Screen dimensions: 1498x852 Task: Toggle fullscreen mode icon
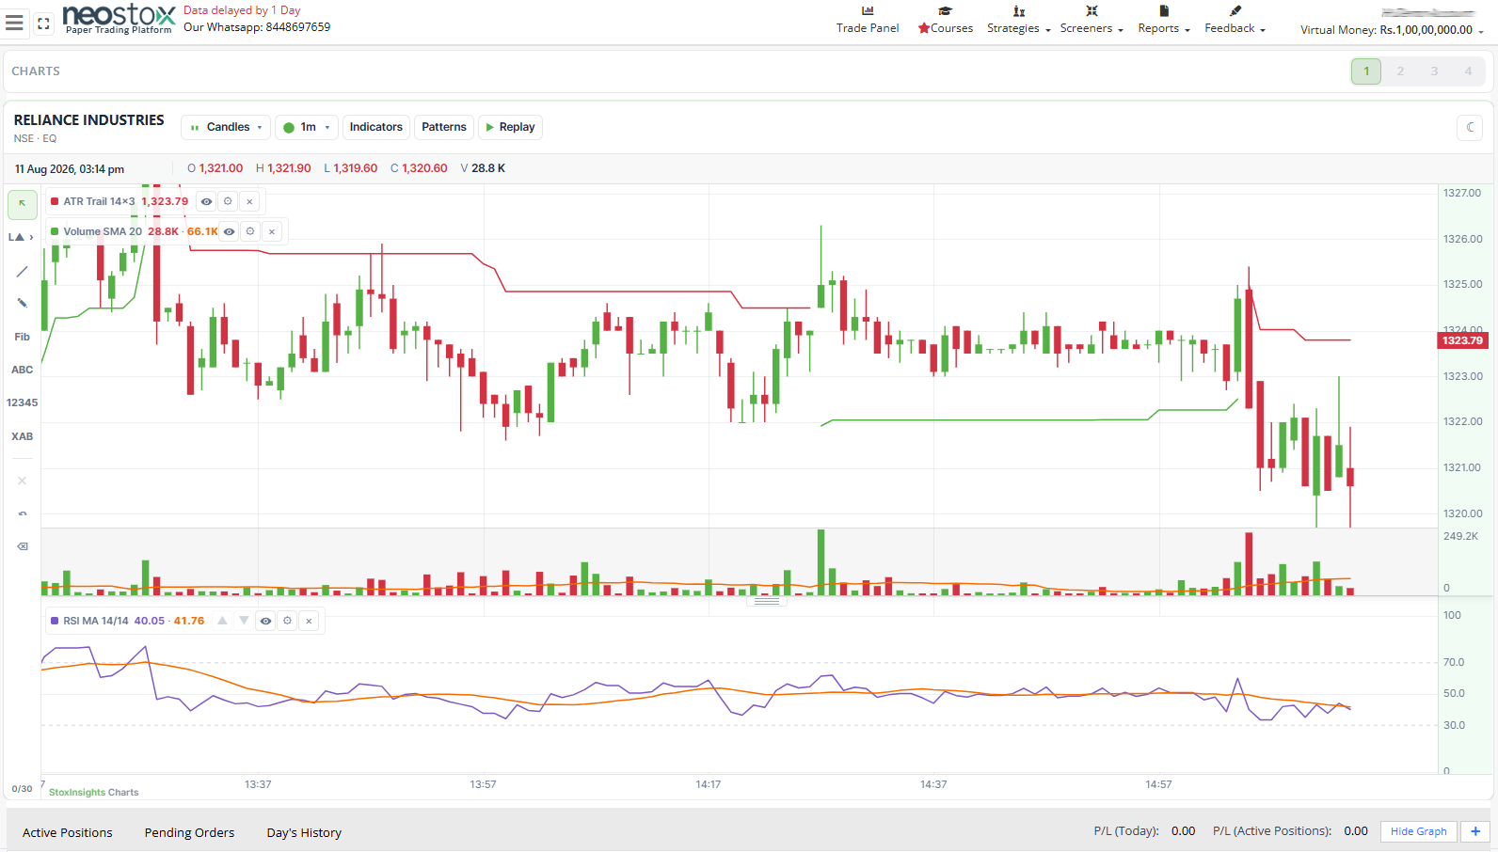(43, 24)
